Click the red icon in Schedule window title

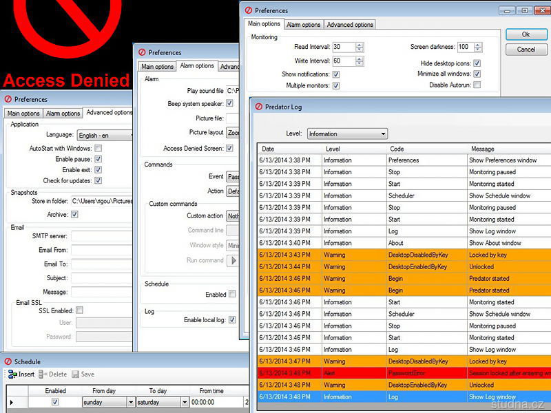pos(8,361)
